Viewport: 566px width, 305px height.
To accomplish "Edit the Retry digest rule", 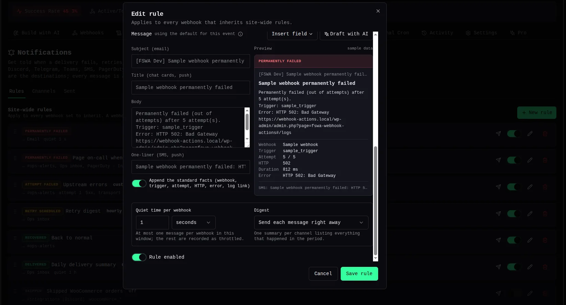I will pos(530,214).
